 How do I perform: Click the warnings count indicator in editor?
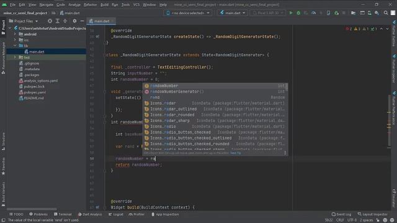357,29
